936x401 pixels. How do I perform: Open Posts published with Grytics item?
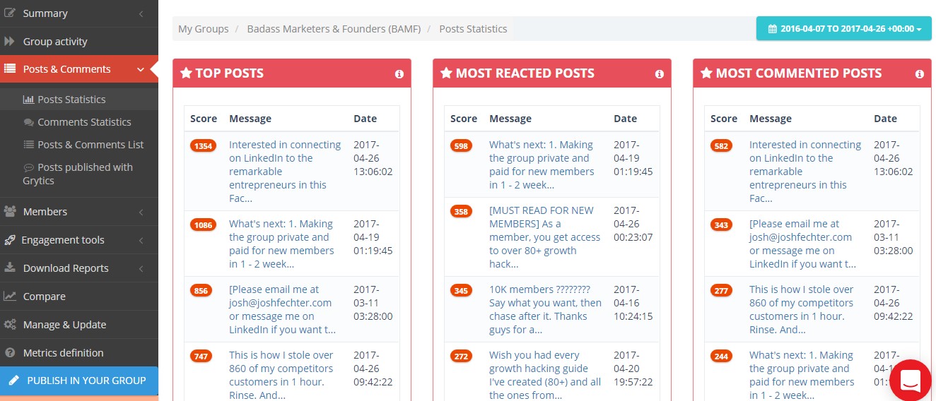point(79,174)
